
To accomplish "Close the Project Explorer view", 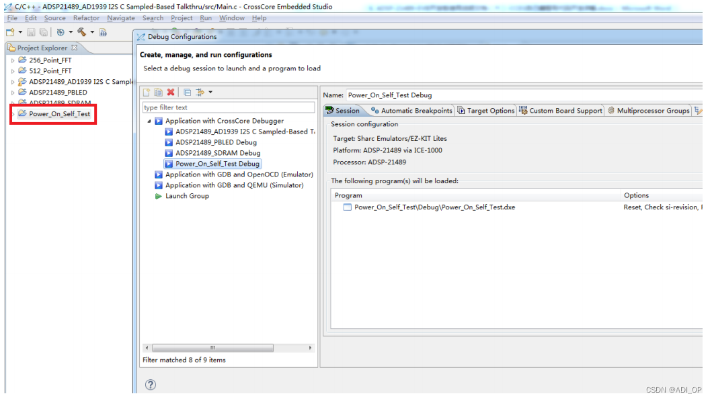I will click(x=75, y=48).
